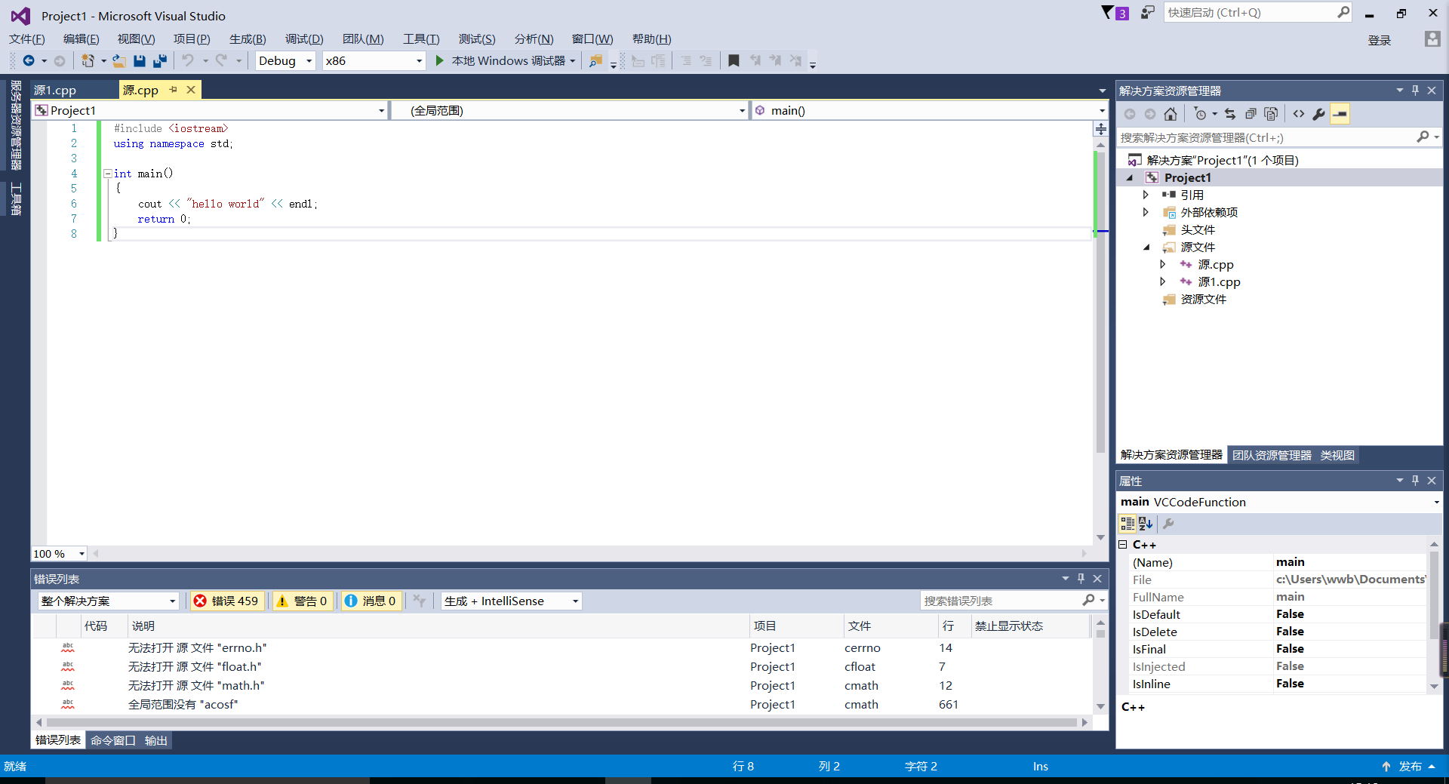The image size is (1449, 784).
Task: Click the alphabetical sort icon in Properties
Action: [1146, 524]
